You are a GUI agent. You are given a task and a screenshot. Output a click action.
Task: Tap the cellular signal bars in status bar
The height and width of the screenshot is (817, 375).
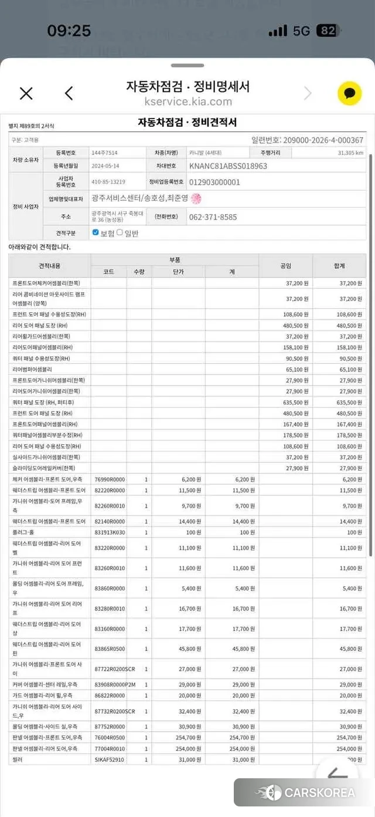pyautogui.click(x=278, y=31)
